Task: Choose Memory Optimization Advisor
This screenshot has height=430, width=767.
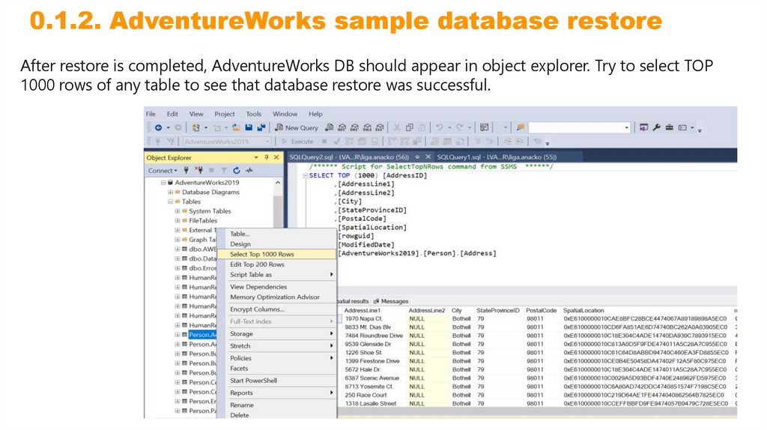Action: point(276,297)
